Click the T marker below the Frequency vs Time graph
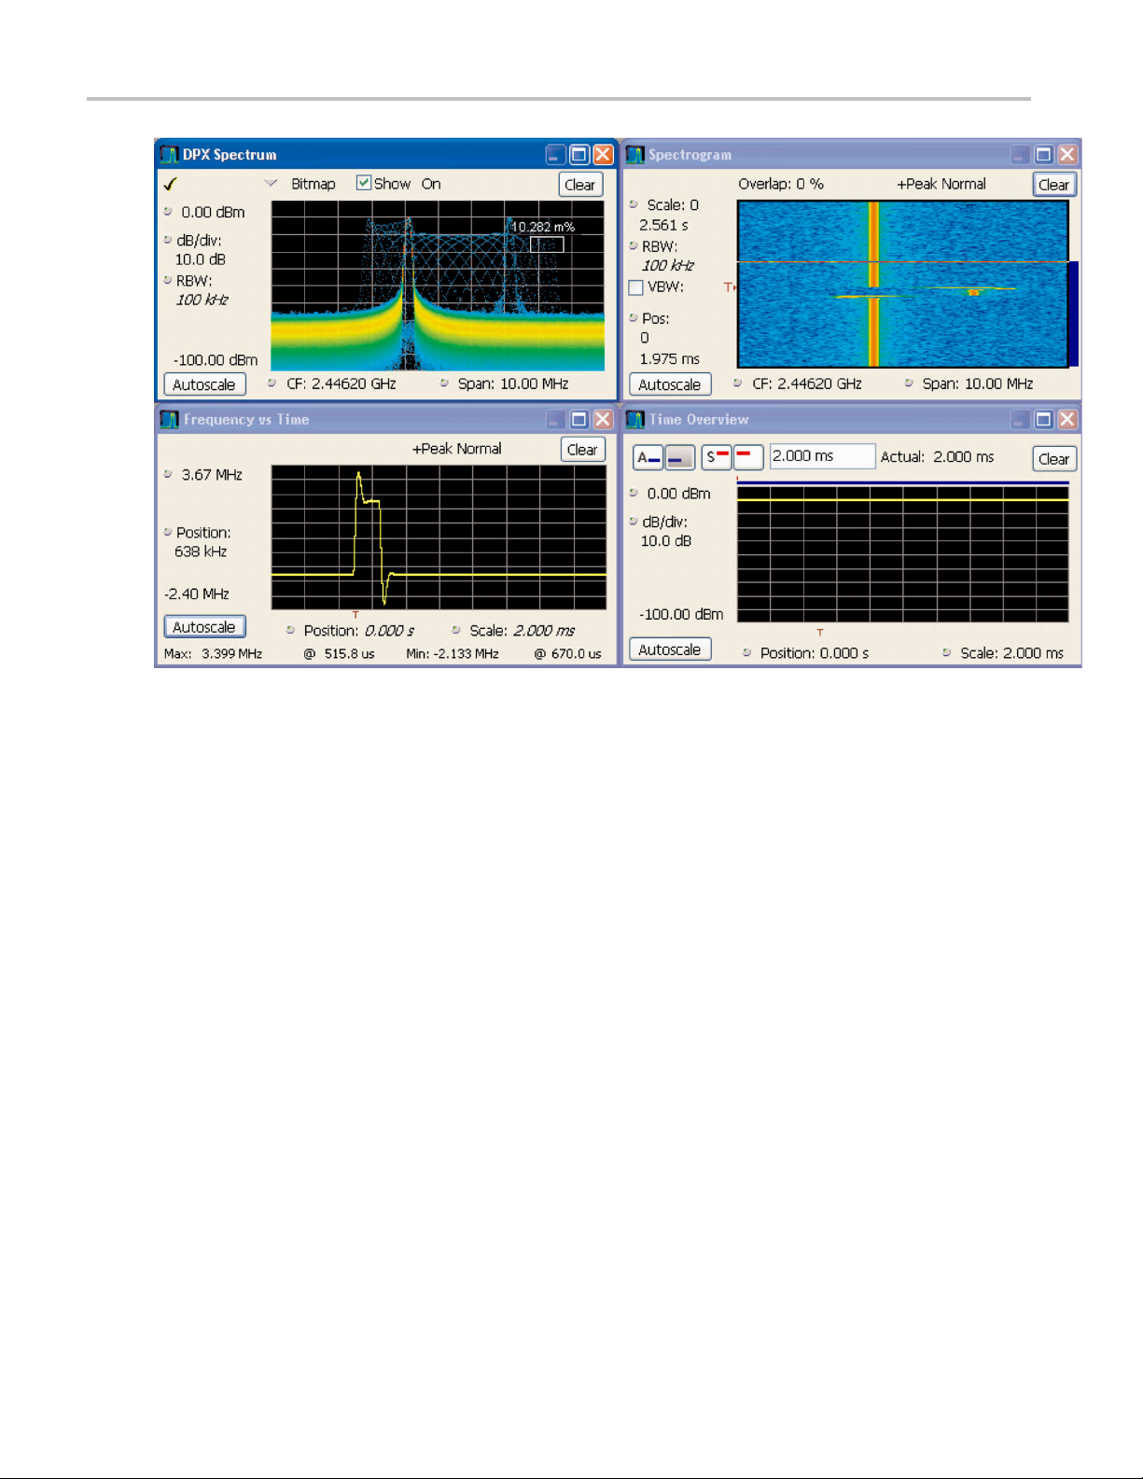The image size is (1143, 1479). tap(355, 615)
